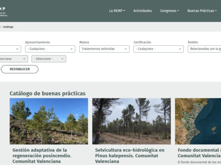This screenshot has width=221, height=165.
Task: Go to Actividades page
Action: pyautogui.click(x=143, y=11)
